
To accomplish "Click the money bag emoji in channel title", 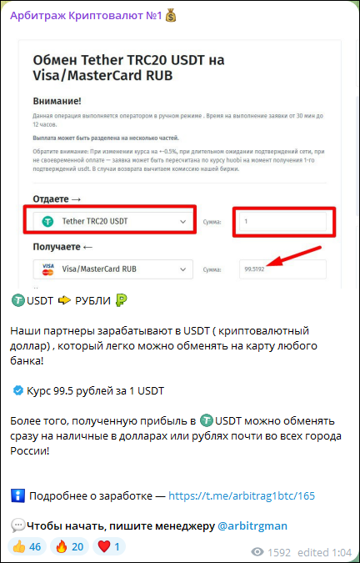I will [171, 16].
